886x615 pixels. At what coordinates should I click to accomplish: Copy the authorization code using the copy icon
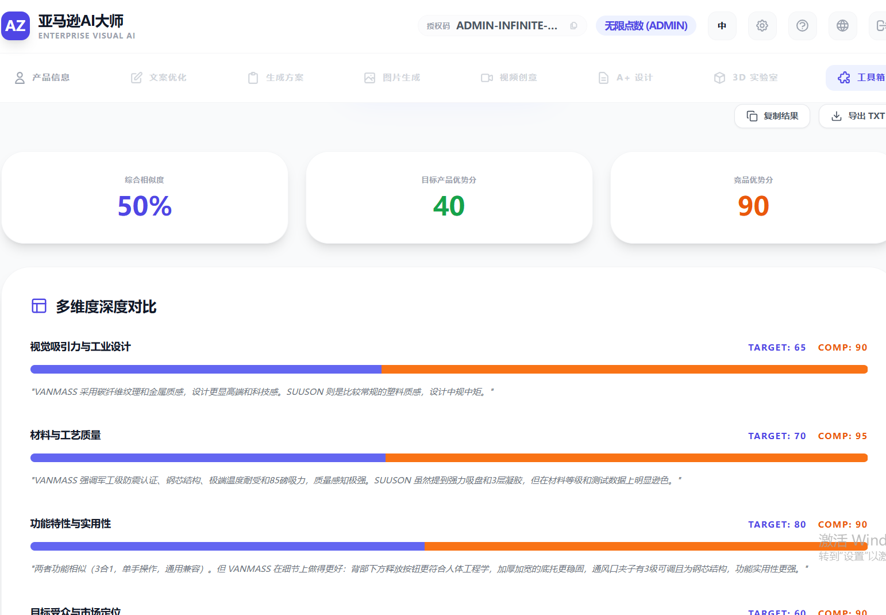point(573,26)
